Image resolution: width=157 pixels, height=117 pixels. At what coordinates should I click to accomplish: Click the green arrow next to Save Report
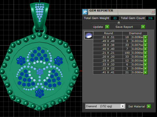click(x=143, y=27)
